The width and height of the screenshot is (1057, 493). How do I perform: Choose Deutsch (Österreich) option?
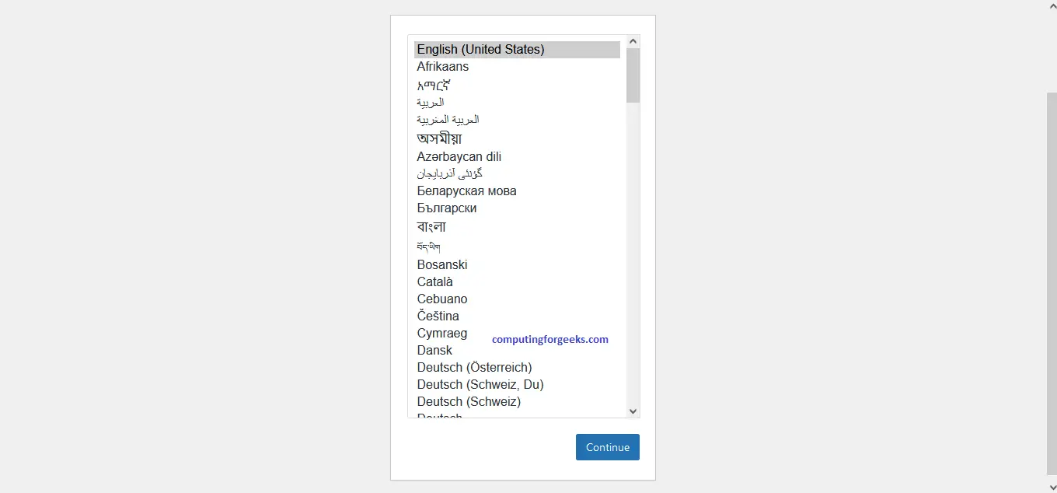coord(474,368)
